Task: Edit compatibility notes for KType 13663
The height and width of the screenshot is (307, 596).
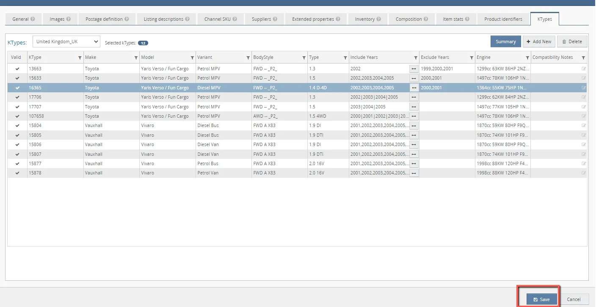Action: point(584,69)
